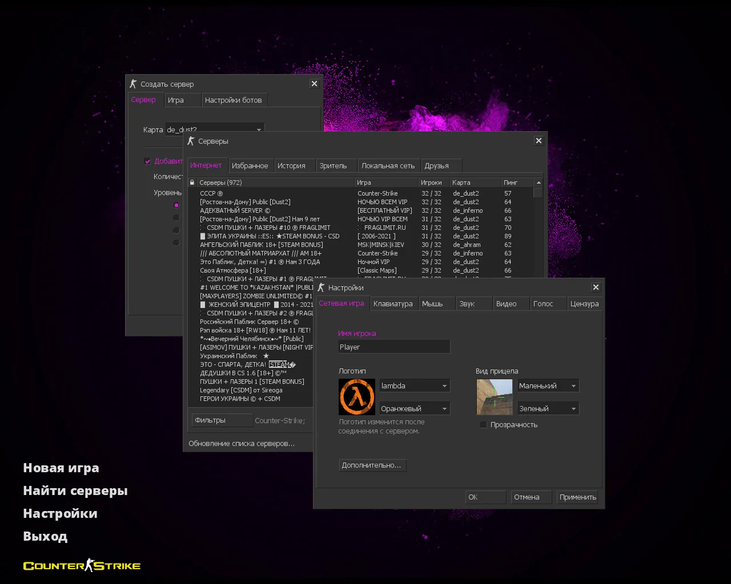
Task: Open the Избранное servers tab
Action: point(250,166)
